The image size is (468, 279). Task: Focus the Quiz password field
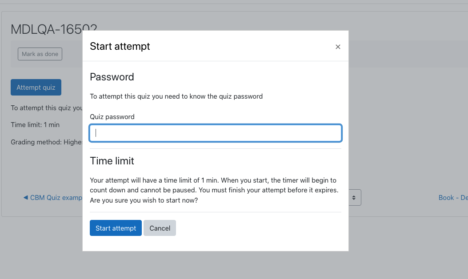point(216,133)
